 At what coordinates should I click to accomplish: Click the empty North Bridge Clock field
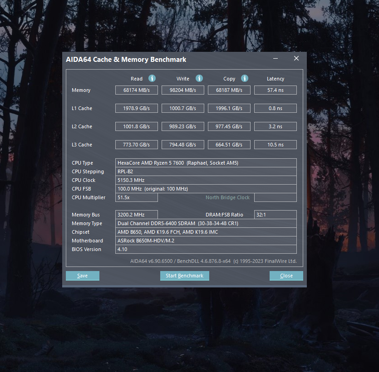point(275,197)
